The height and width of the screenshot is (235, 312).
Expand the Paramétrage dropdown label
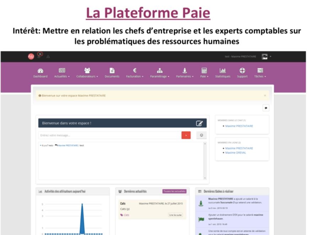[x=160, y=77]
